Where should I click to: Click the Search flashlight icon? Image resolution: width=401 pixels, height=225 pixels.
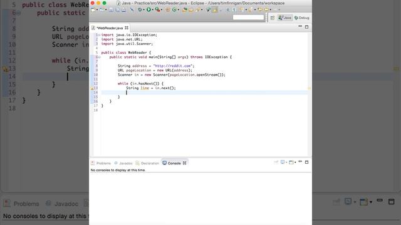198,10
